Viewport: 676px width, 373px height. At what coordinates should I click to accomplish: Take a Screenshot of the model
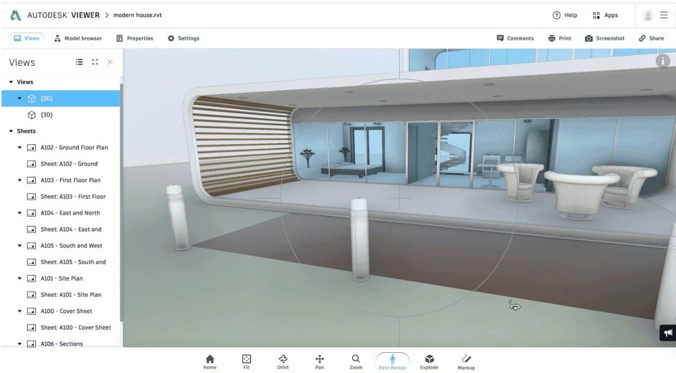pos(604,38)
